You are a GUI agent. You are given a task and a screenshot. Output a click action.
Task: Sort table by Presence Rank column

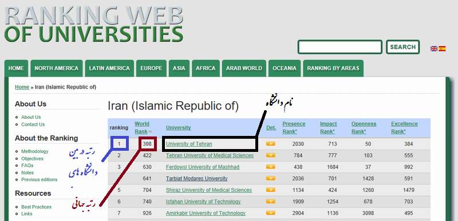click(294, 127)
